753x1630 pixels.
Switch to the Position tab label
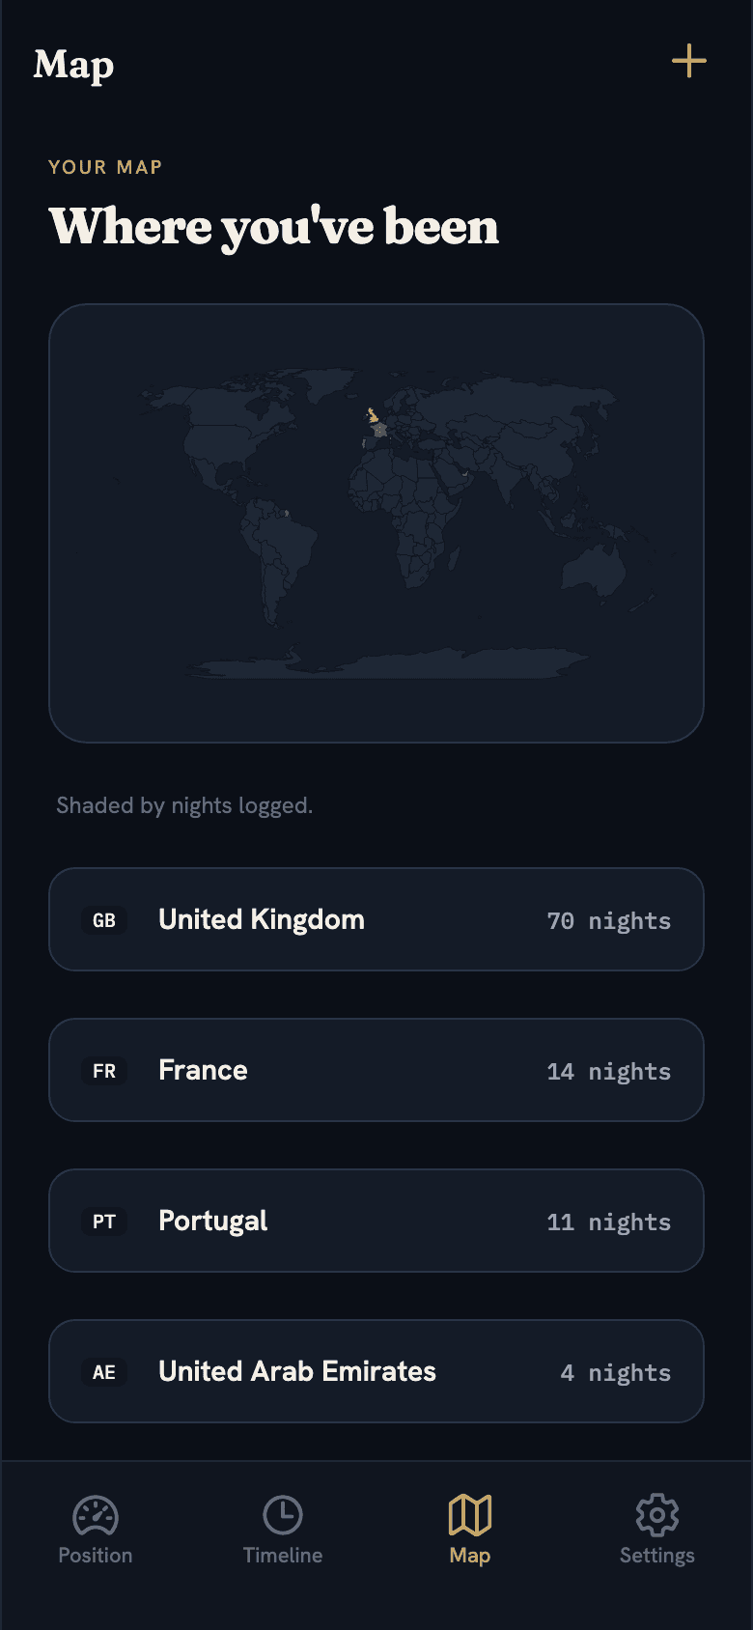pos(96,1555)
